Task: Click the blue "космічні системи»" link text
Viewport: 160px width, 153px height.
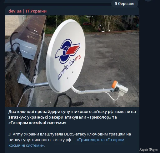Action: coord(26,145)
